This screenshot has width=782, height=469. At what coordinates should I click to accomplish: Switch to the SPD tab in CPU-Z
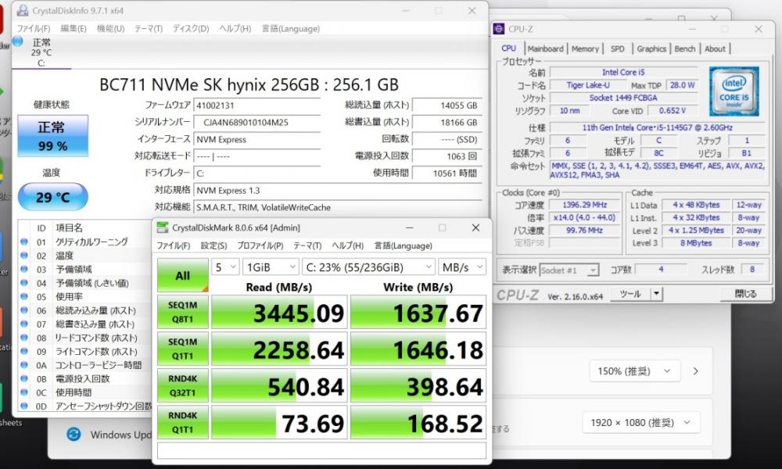618,48
